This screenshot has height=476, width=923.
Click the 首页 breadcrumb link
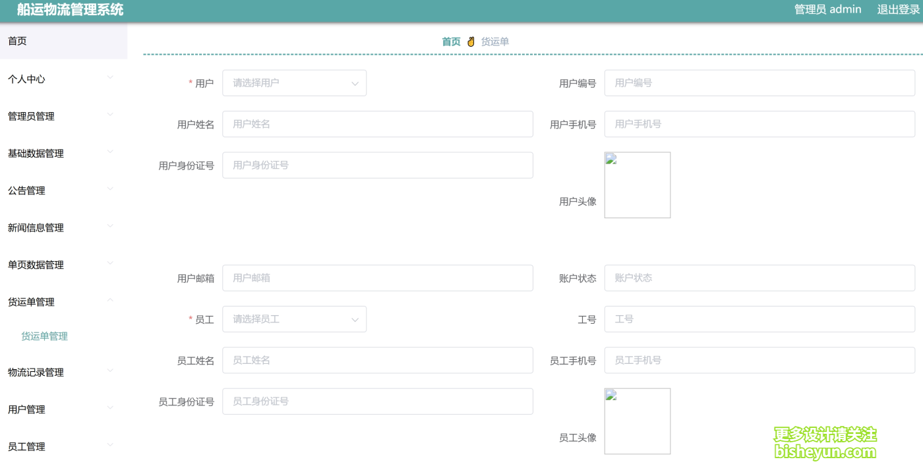coord(451,42)
